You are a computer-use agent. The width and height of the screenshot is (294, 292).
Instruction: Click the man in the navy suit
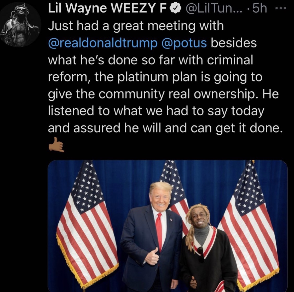click(x=151, y=241)
